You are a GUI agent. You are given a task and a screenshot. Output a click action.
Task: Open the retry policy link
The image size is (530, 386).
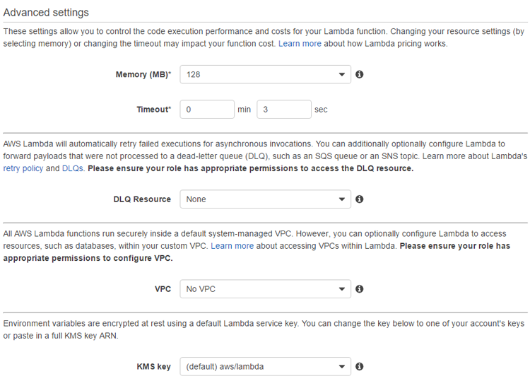coord(23,169)
